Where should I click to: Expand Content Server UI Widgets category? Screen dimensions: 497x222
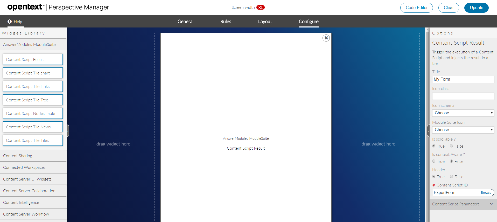(27, 179)
